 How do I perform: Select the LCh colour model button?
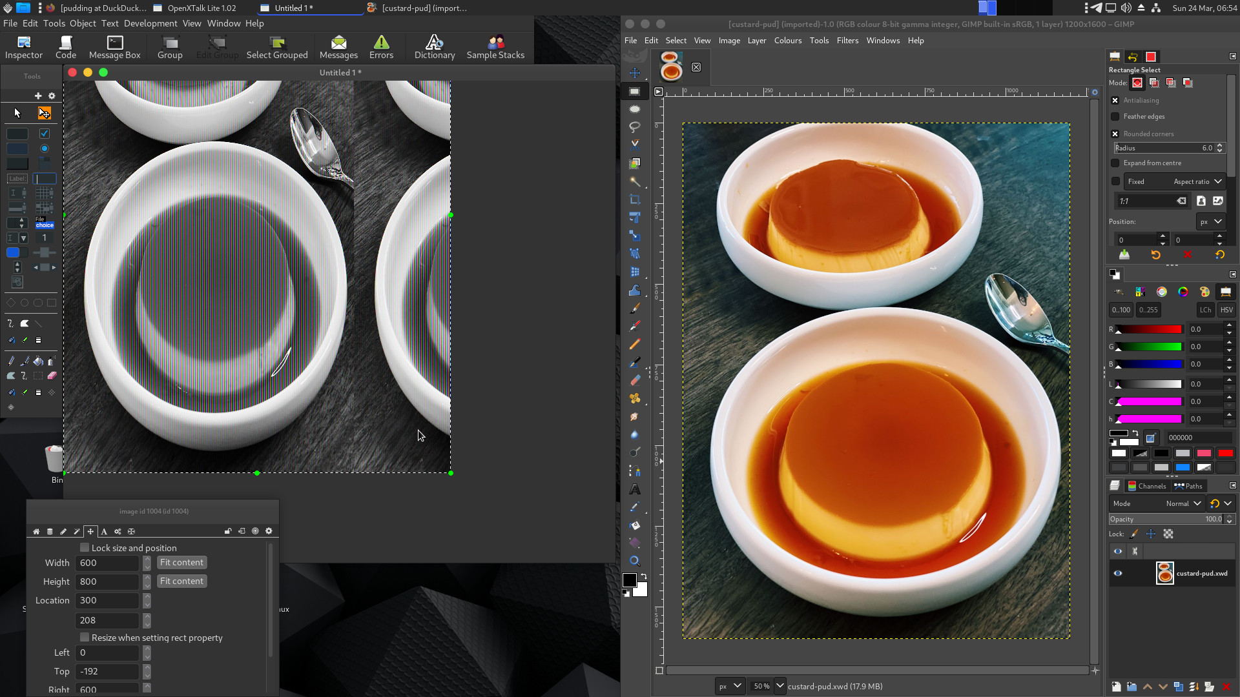[1205, 310]
